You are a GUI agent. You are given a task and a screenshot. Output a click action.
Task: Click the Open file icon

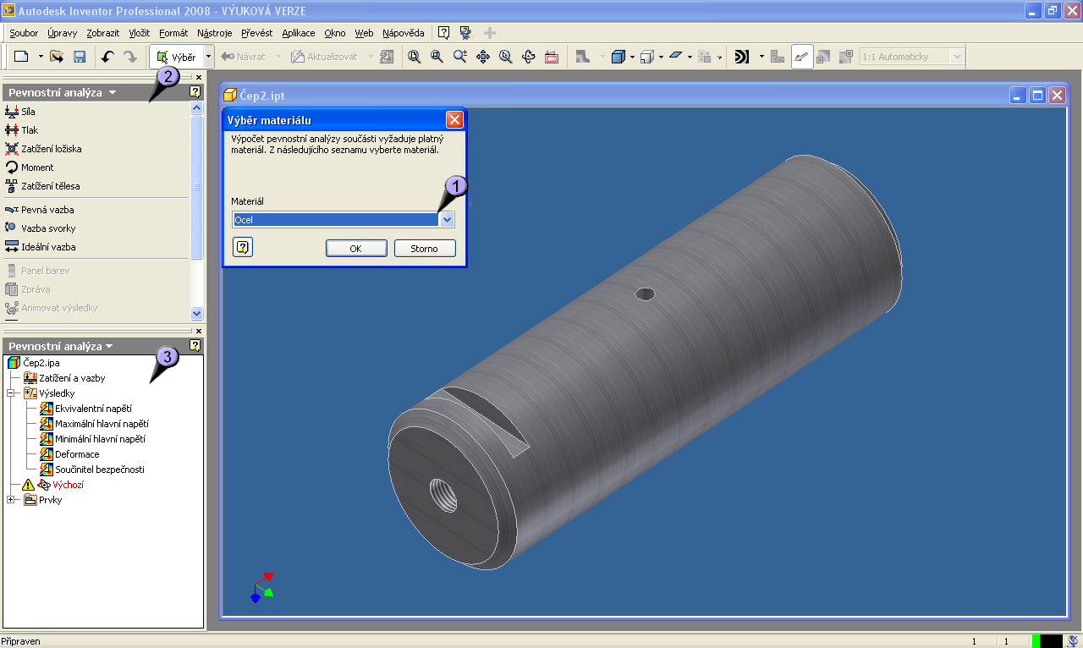click(x=57, y=57)
